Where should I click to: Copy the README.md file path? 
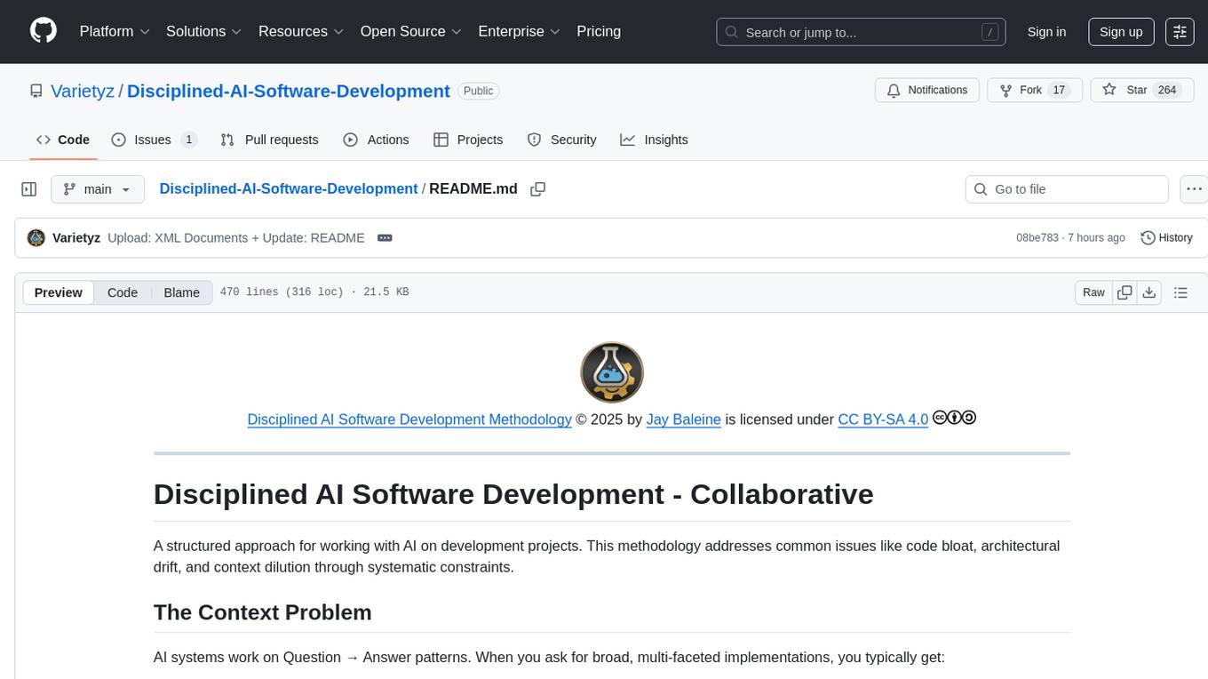point(537,189)
